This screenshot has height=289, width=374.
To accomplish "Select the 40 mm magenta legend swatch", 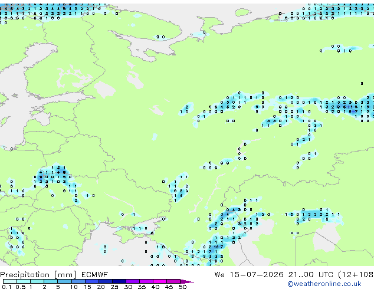I will (x=160, y=281).
